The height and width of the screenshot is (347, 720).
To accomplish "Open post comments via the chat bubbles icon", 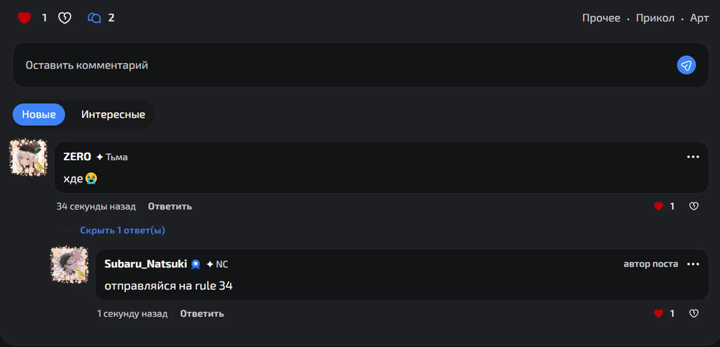I will click(94, 18).
